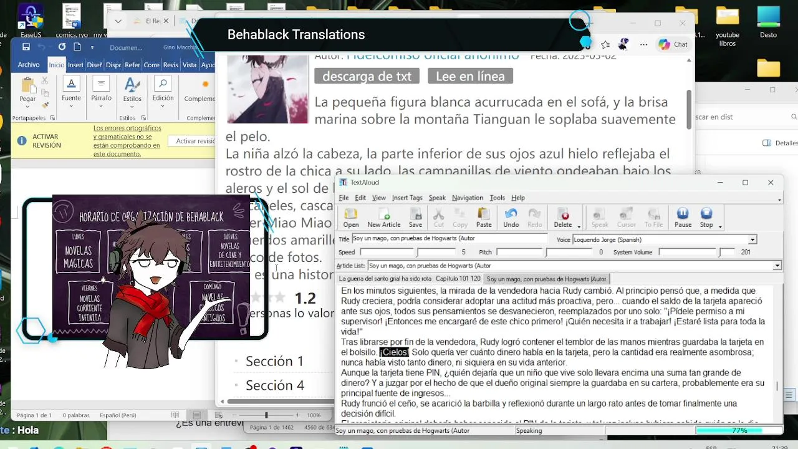Click Word's repeat action icon
This screenshot has width=798, height=449.
(x=62, y=47)
